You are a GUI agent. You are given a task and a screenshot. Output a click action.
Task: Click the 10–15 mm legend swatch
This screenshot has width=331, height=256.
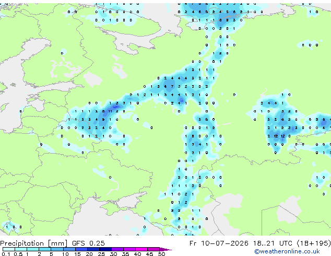69,249
